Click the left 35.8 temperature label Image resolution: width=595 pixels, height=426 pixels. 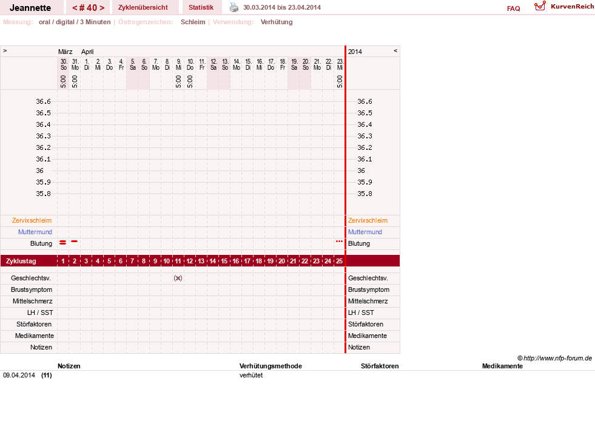coord(43,194)
